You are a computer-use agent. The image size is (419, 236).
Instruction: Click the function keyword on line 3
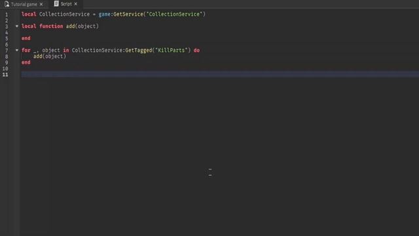click(51, 26)
